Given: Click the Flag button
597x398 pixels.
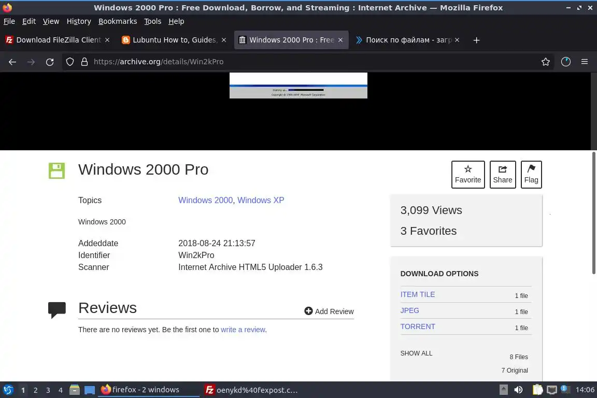Looking at the screenshot, I should click(x=531, y=175).
